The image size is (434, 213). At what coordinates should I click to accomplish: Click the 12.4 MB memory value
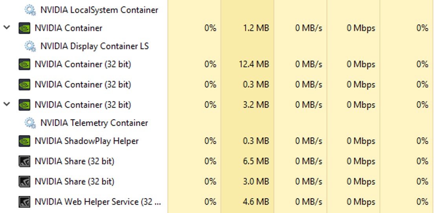click(254, 64)
